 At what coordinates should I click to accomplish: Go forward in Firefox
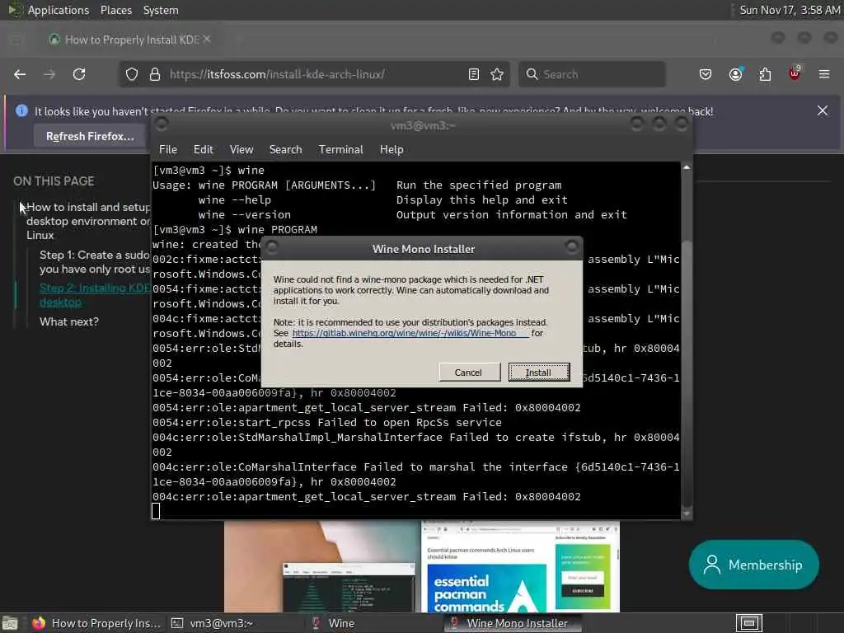(x=49, y=74)
